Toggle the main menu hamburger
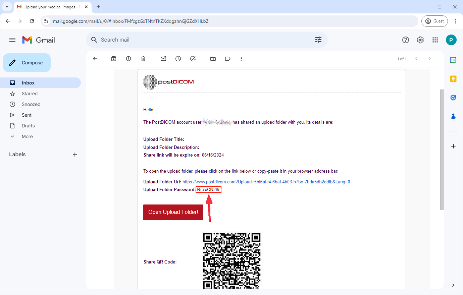The height and width of the screenshot is (295, 463). pos(12,40)
